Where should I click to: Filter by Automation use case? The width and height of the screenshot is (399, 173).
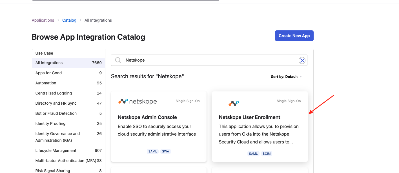[x=68, y=83]
